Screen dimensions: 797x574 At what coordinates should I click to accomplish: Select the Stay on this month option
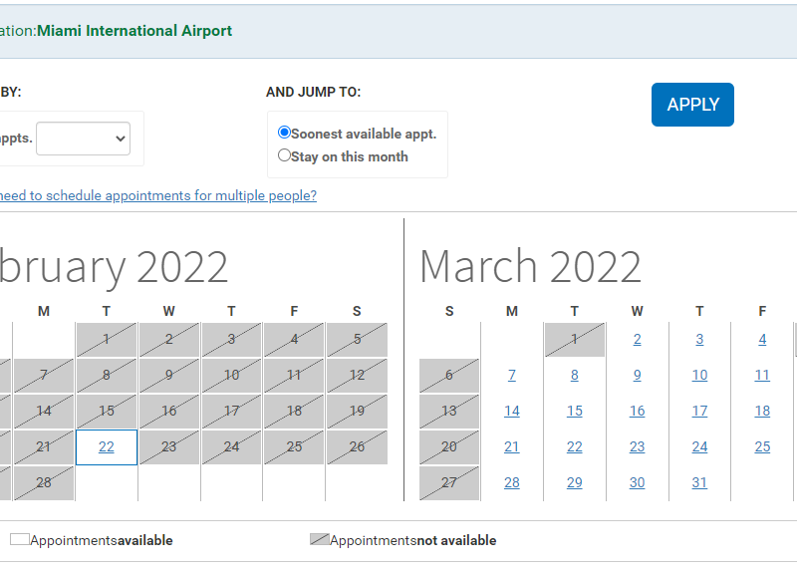[285, 155]
